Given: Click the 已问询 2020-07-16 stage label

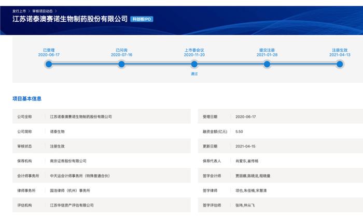Looking at the screenshot, I should click(121, 52).
